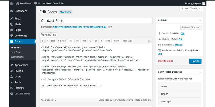
Task: Click the blue Update button
Action: click(195, 61)
